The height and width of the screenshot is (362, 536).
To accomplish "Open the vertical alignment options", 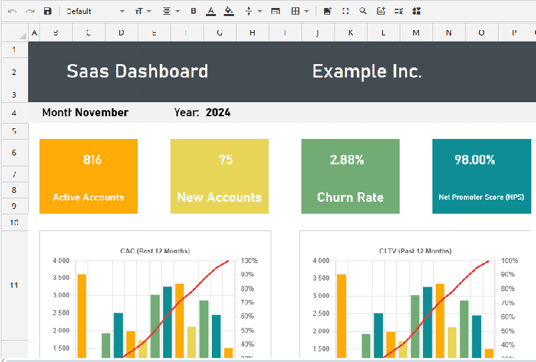I will pyautogui.click(x=252, y=11).
